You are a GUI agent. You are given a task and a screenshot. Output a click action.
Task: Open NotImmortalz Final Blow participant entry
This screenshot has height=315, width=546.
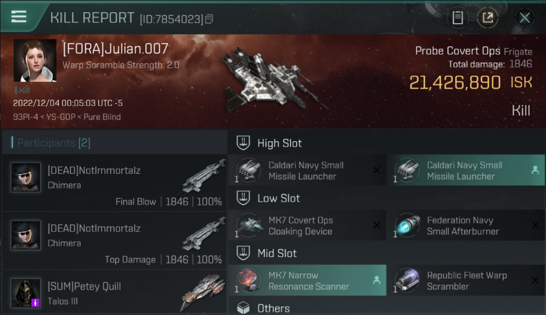point(115,183)
